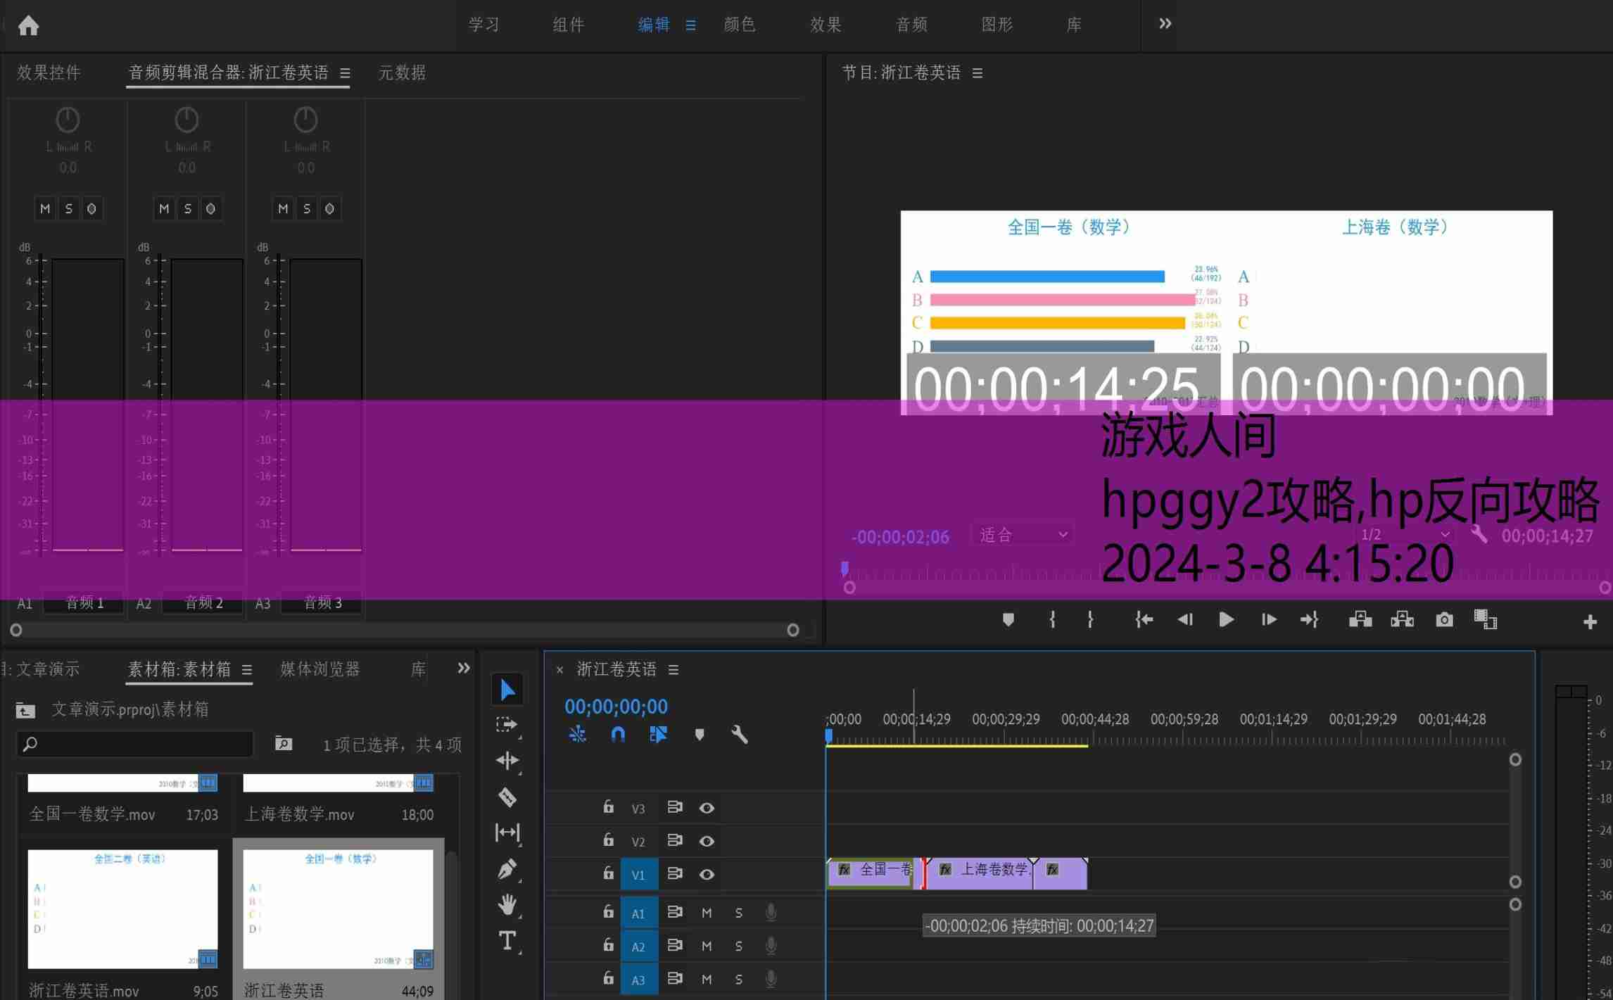Open 元数据 tab
This screenshot has width=1613, height=1000.
pos(403,72)
